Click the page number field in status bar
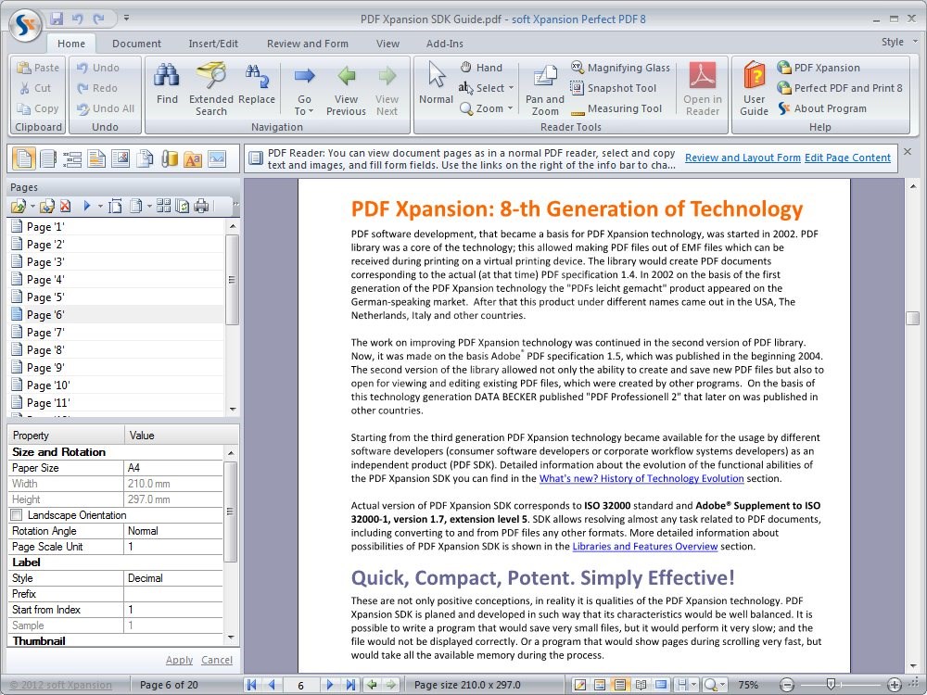This screenshot has height=695, width=927. 301,686
